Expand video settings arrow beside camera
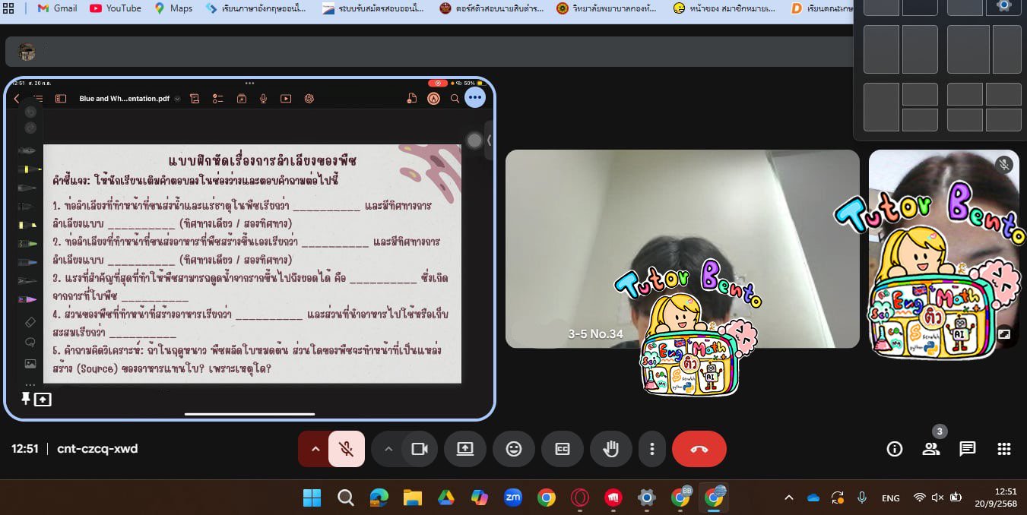Image resolution: width=1027 pixels, height=515 pixels. tap(388, 449)
